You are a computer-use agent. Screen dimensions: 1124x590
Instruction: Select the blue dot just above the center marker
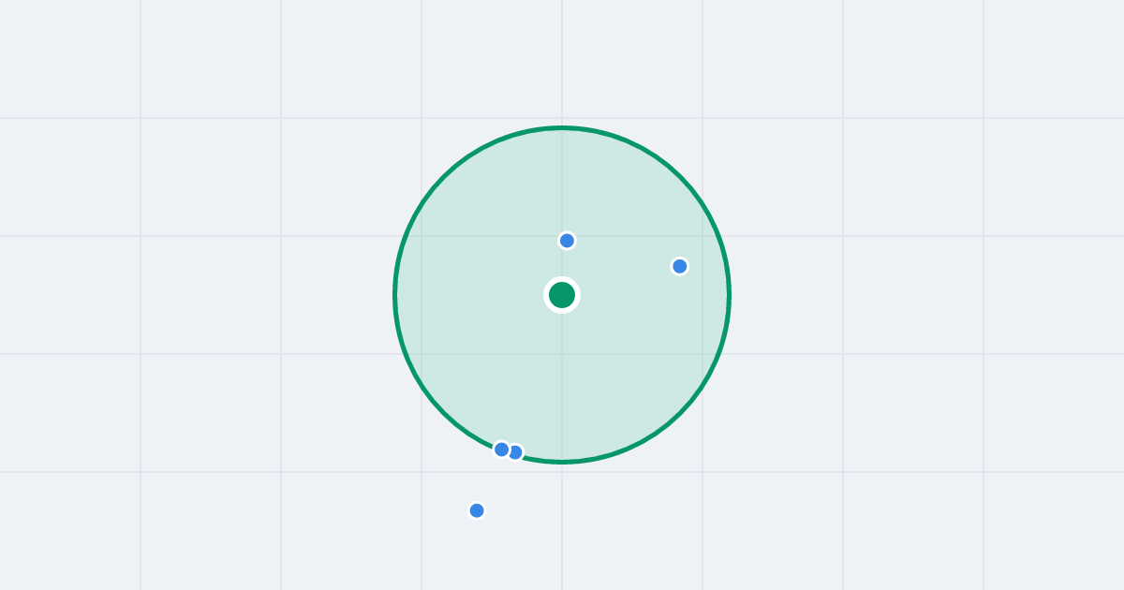click(x=567, y=241)
